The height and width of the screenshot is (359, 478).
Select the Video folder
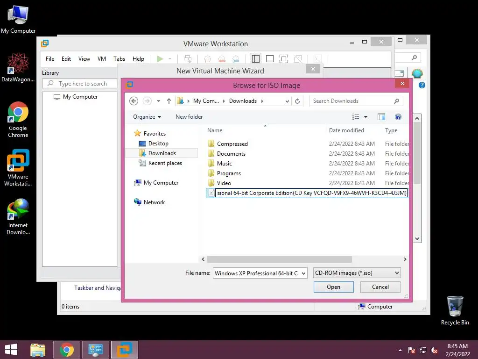pyautogui.click(x=224, y=183)
